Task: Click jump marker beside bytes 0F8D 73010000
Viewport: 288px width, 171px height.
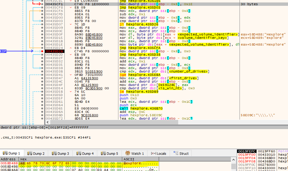Action: pyautogui.click(x=71, y=75)
